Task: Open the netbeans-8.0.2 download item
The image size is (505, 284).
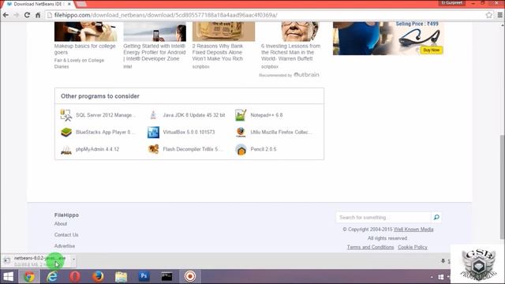Action: point(36,261)
